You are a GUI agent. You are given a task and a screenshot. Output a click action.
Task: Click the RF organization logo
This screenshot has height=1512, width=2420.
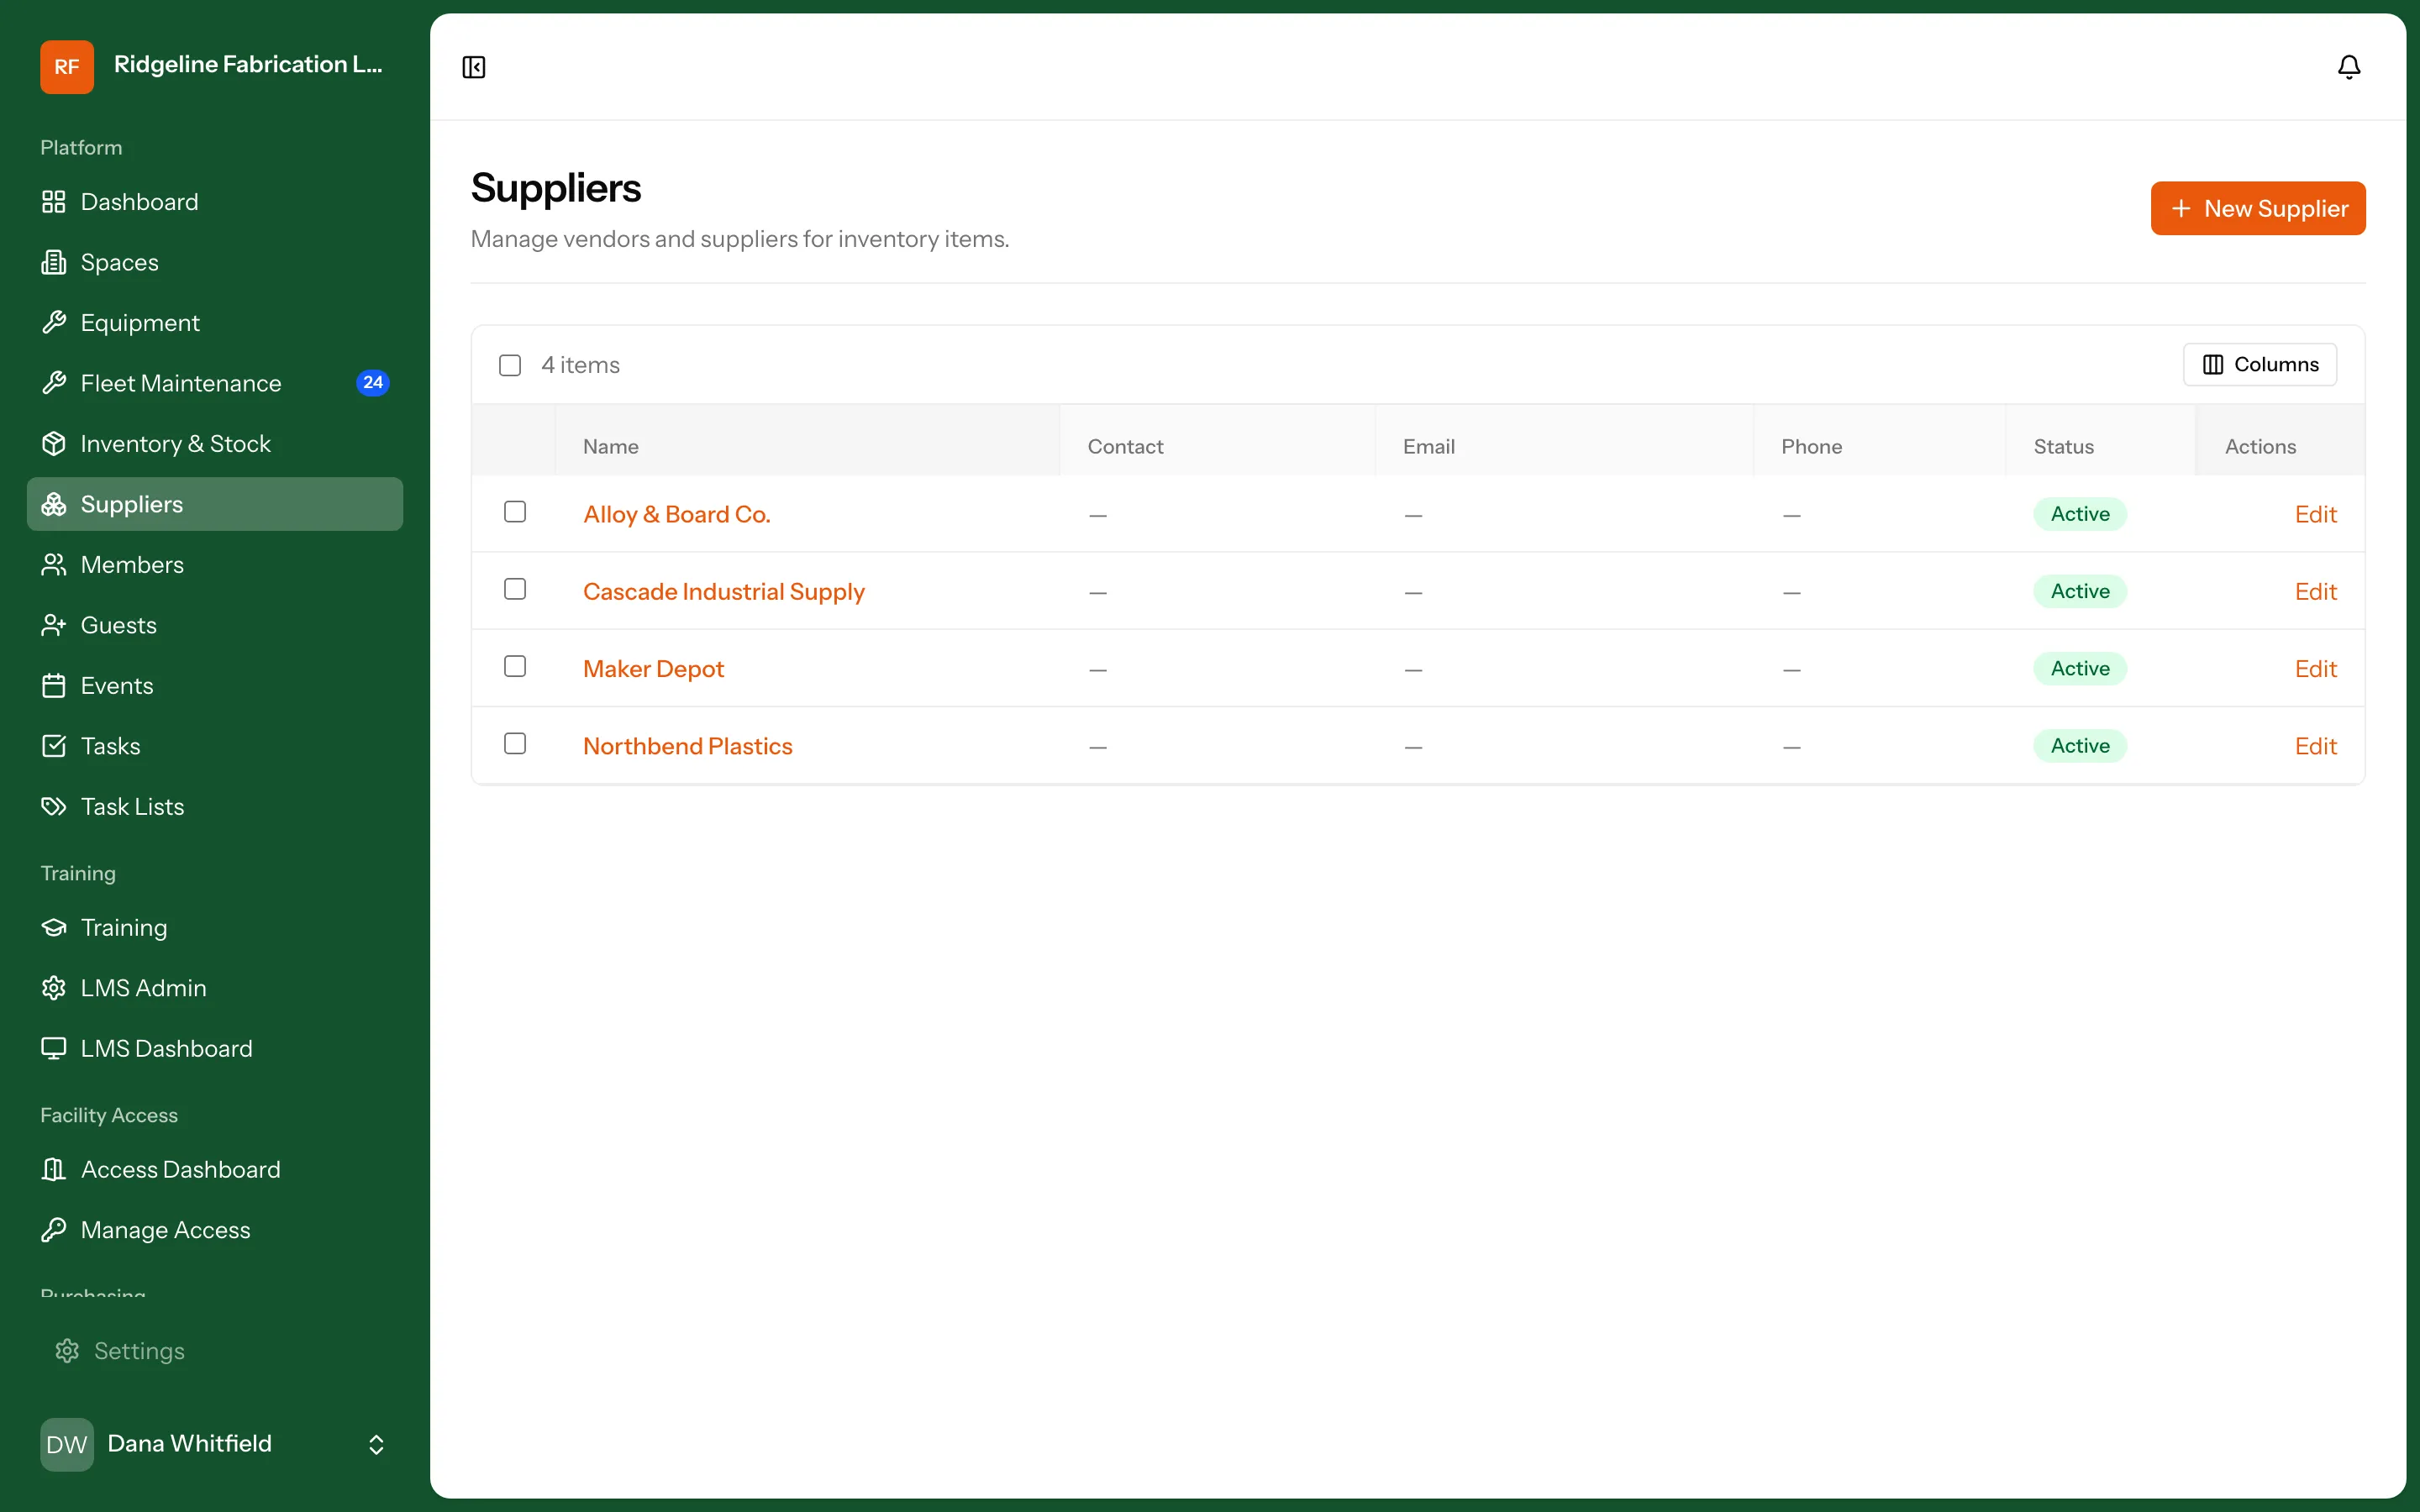click(x=67, y=67)
